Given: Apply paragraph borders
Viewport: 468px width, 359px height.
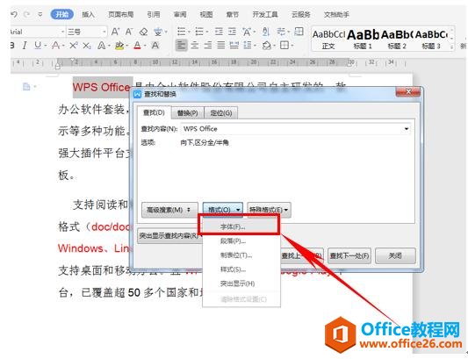Looking at the screenshot, I should click(x=284, y=46).
